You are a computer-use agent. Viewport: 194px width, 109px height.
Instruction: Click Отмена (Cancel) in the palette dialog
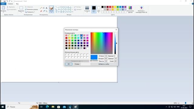tap(77, 64)
